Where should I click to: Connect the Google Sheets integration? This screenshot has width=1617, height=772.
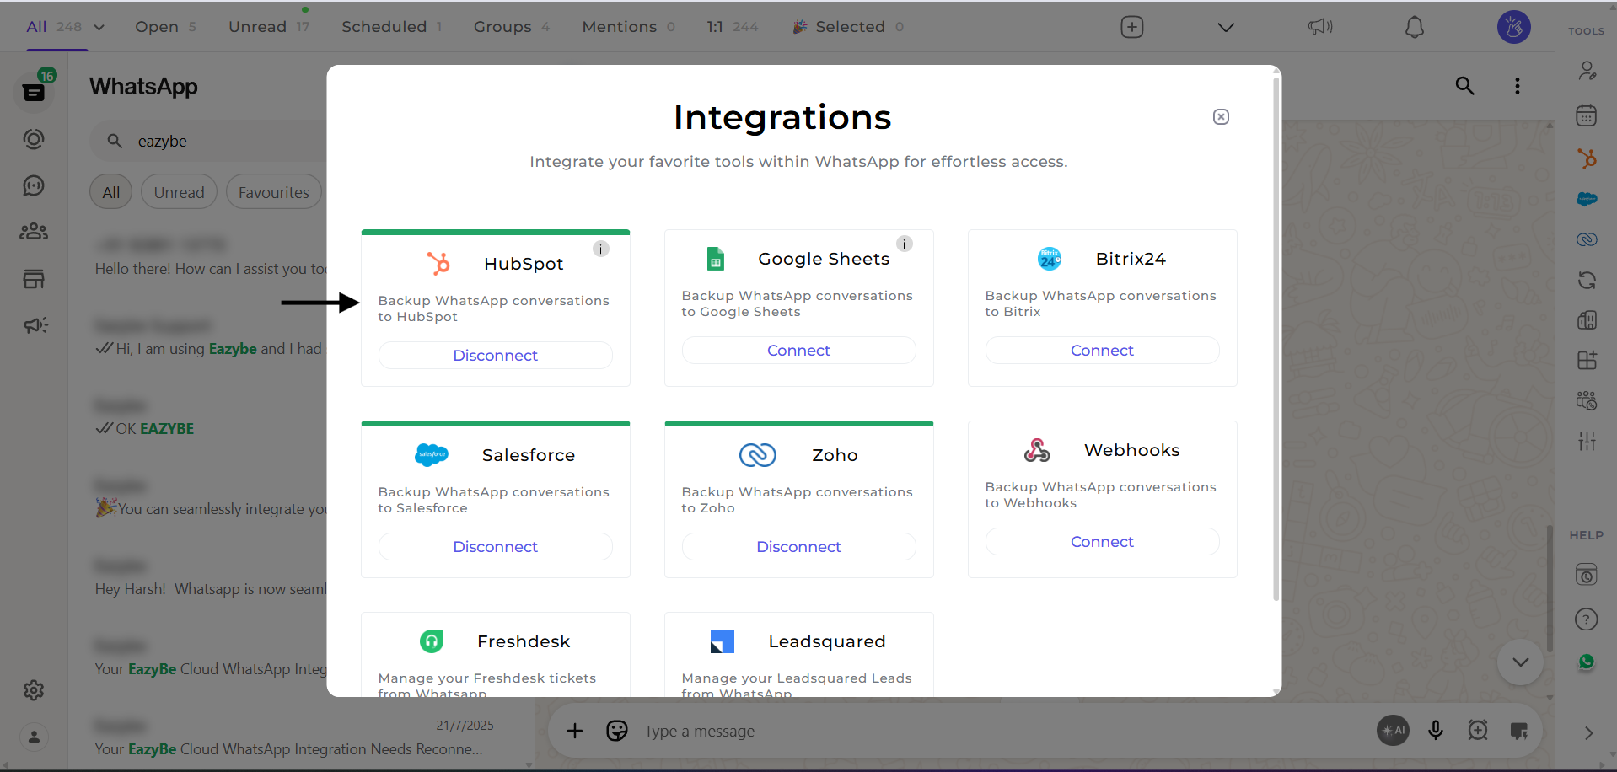pyautogui.click(x=798, y=350)
